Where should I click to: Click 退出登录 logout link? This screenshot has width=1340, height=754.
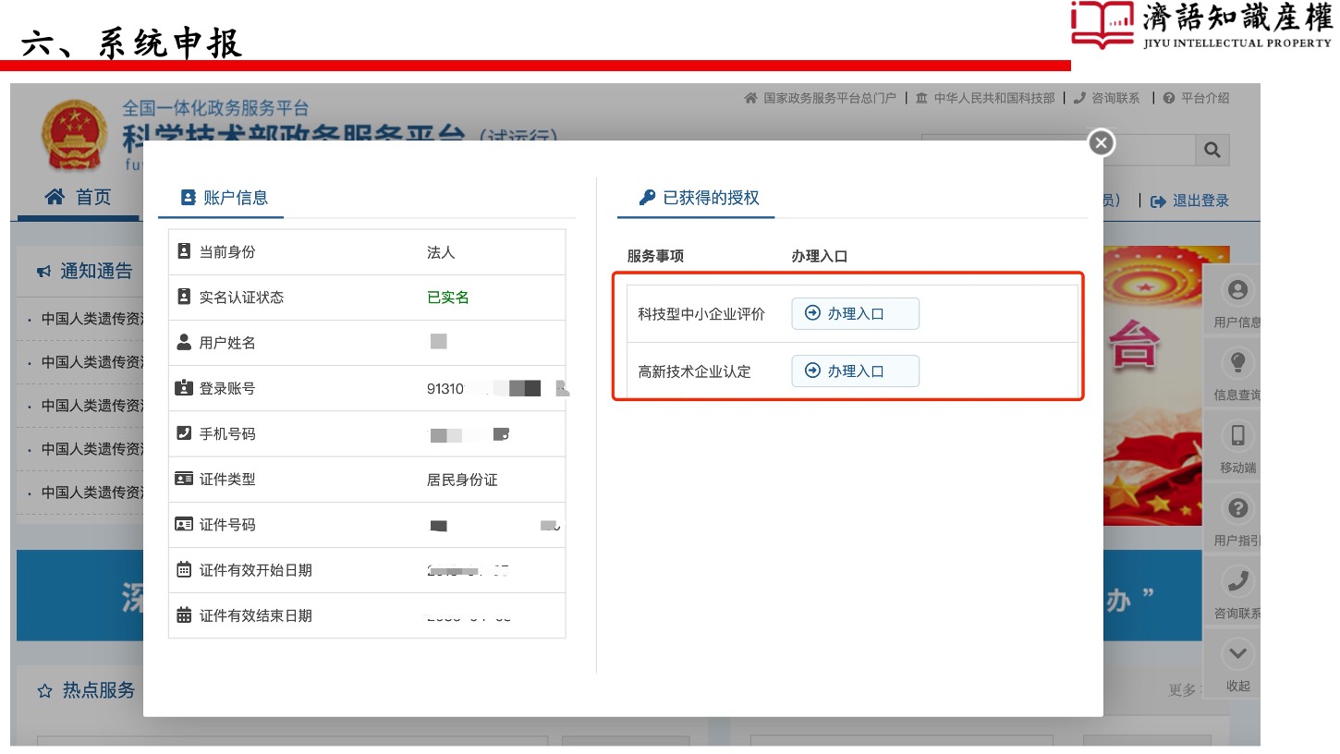coord(1190,201)
